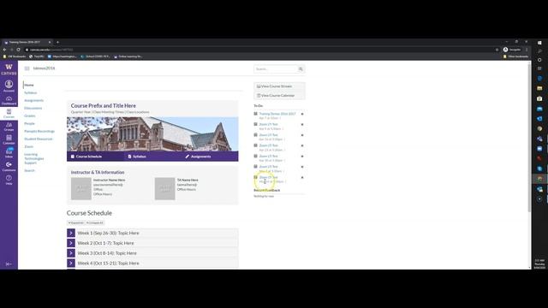Screen dimensions: 548x308
Task: Open Calendar in global navigation
Action: (x=9, y=139)
